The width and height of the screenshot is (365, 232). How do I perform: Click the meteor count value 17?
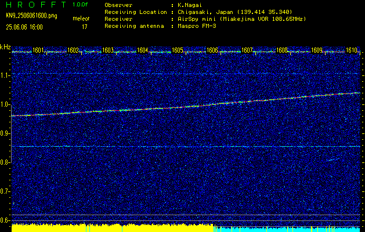(84, 27)
